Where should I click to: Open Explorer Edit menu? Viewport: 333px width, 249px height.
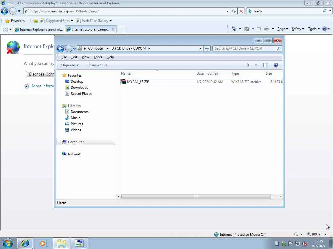tap(74, 57)
